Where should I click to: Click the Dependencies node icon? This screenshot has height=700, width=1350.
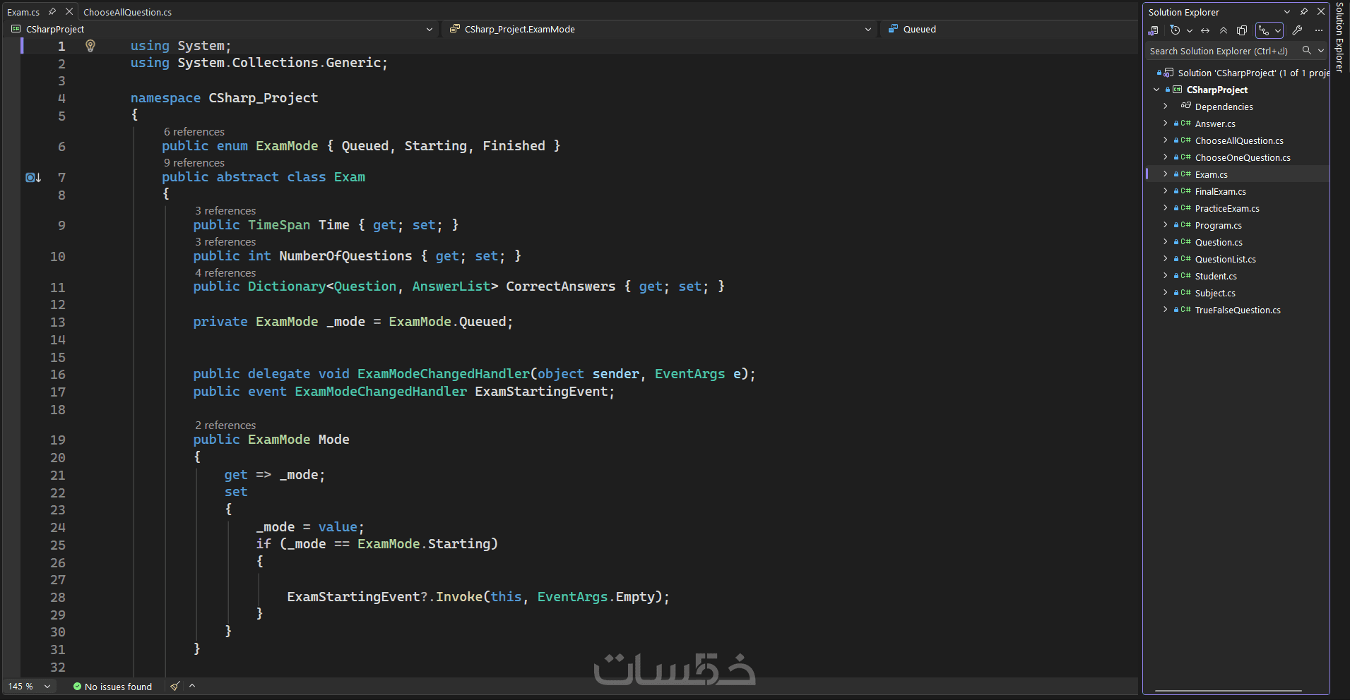1185,106
